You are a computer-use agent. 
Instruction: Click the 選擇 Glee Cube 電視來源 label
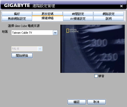[24, 26]
